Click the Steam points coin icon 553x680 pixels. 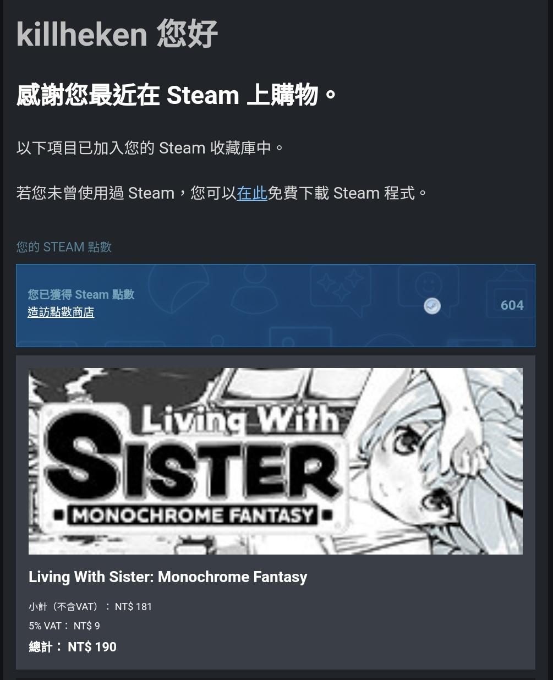click(432, 306)
